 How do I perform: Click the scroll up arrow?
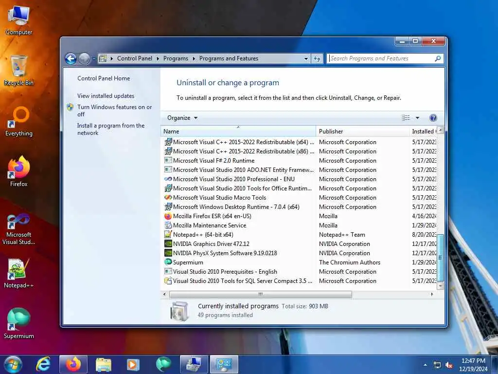click(440, 130)
